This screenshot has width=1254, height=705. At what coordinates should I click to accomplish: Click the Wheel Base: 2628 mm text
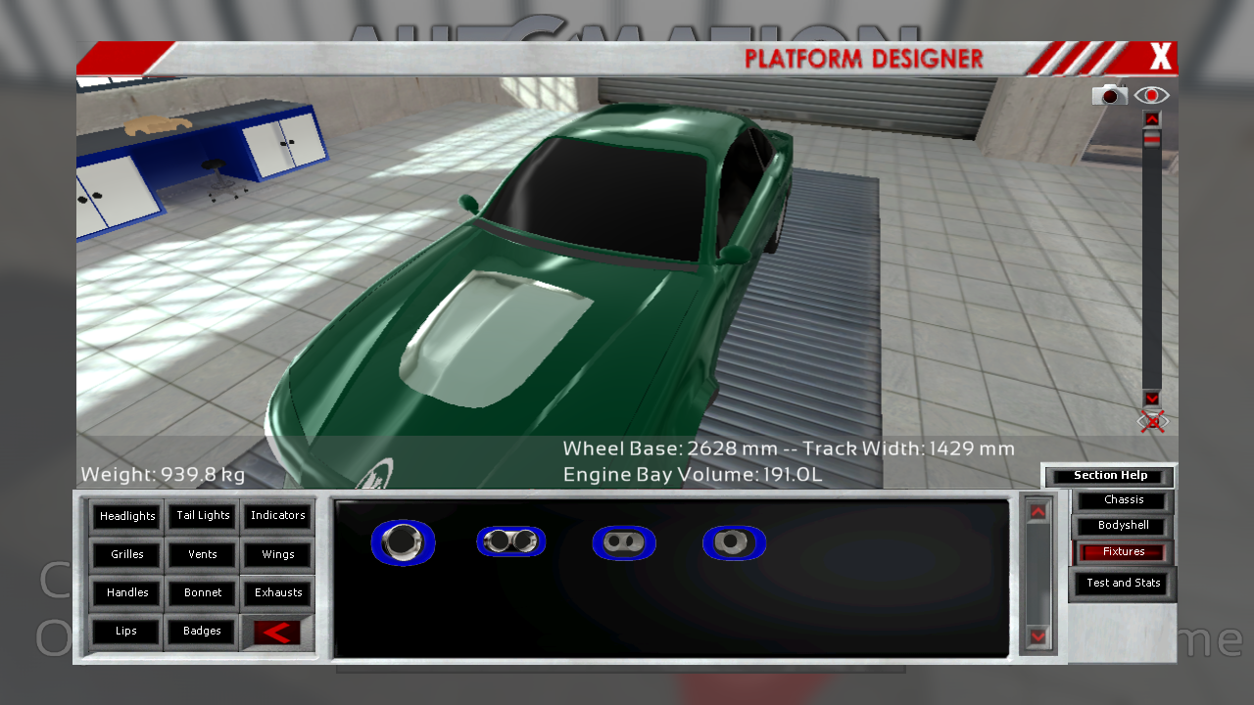[670, 448]
